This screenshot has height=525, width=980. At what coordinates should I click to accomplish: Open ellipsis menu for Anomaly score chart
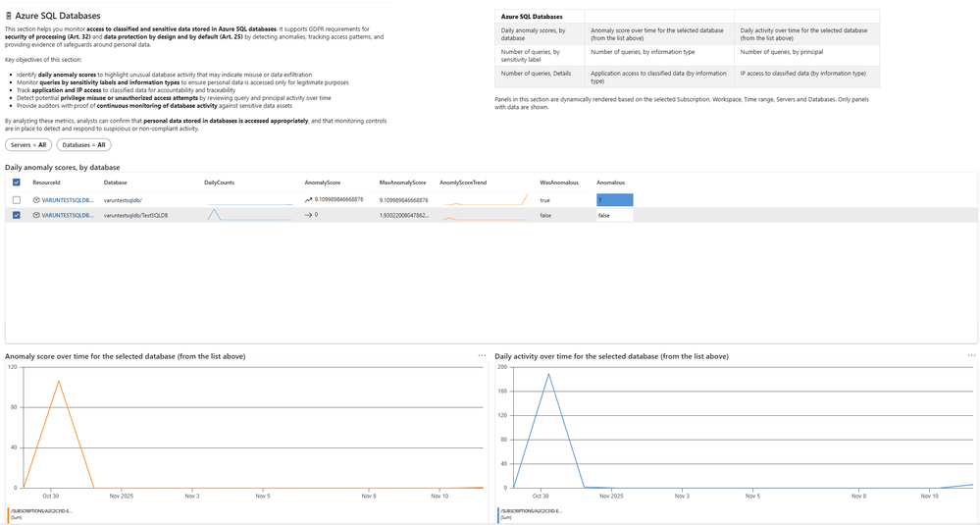click(482, 355)
